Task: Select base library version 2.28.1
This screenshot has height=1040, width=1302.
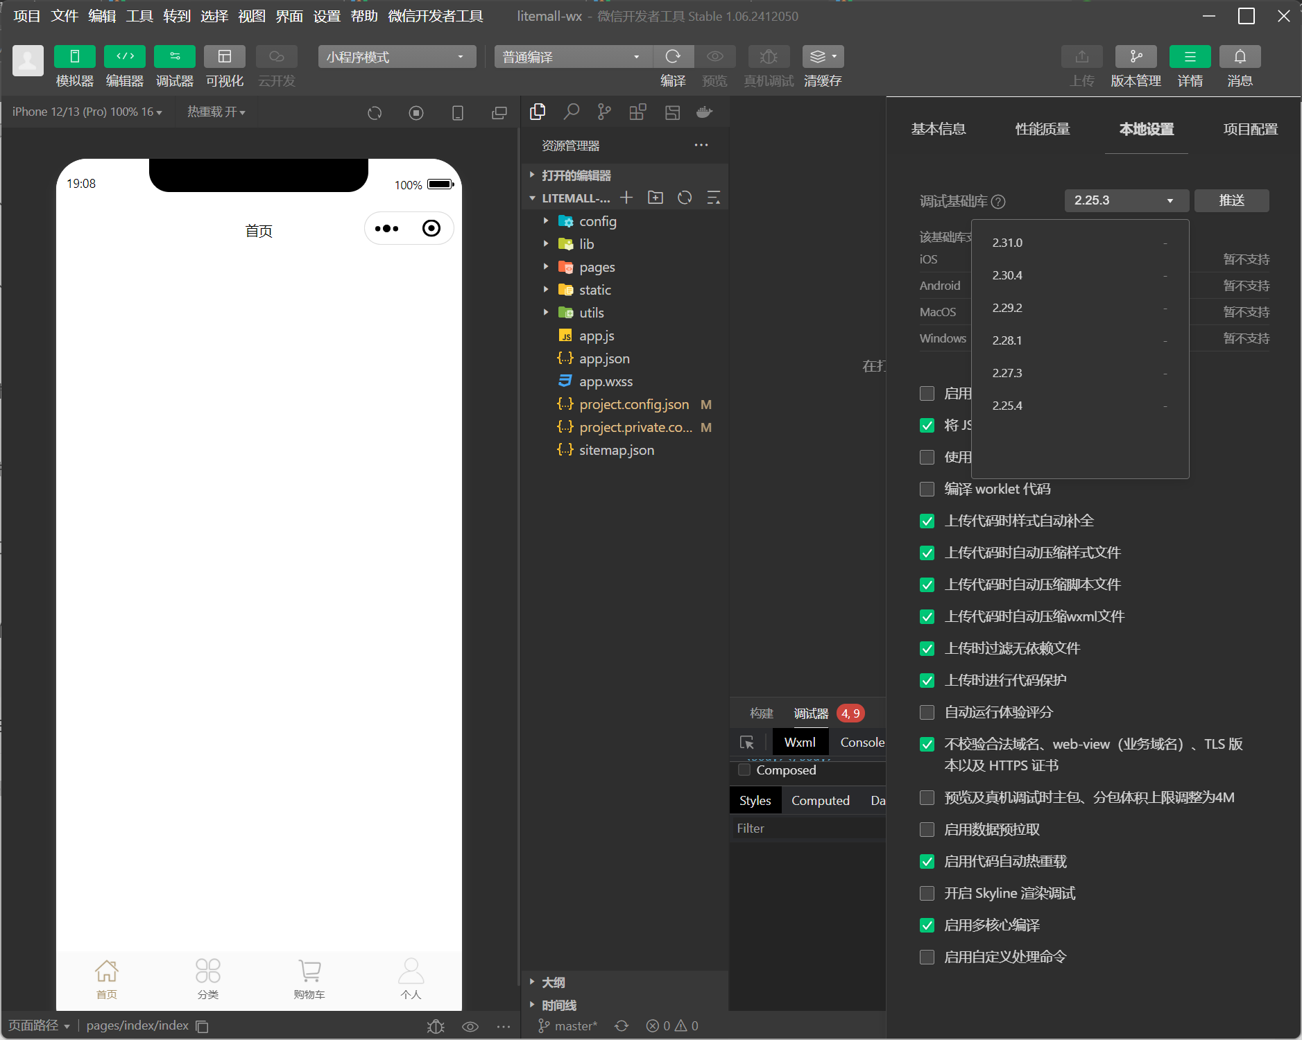Action: coord(1080,340)
